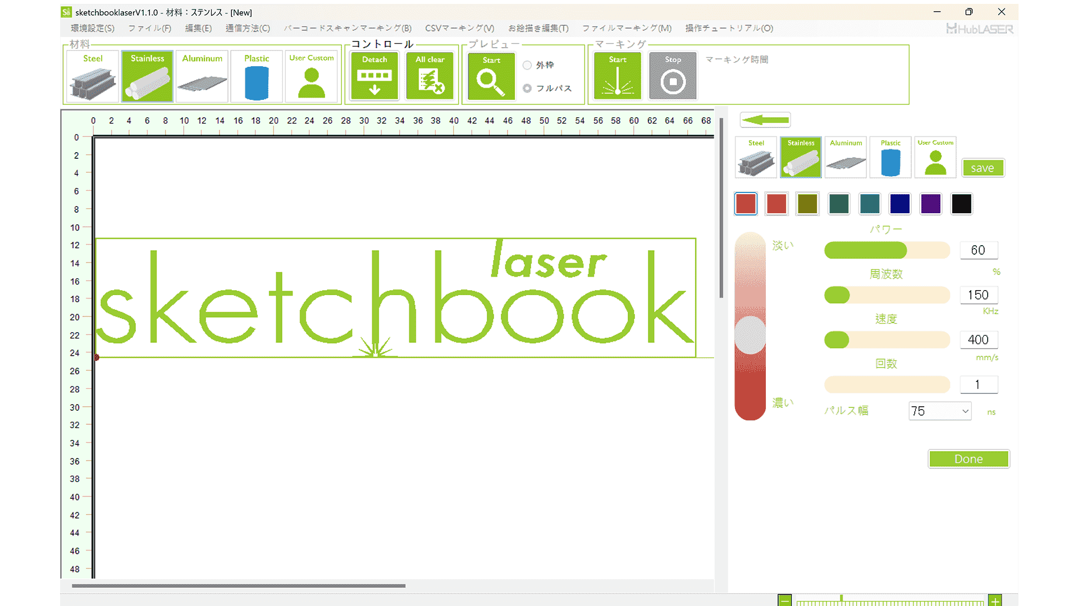Stop the laser marking
This screenshot has width=1078, height=606.
click(x=673, y=76)
